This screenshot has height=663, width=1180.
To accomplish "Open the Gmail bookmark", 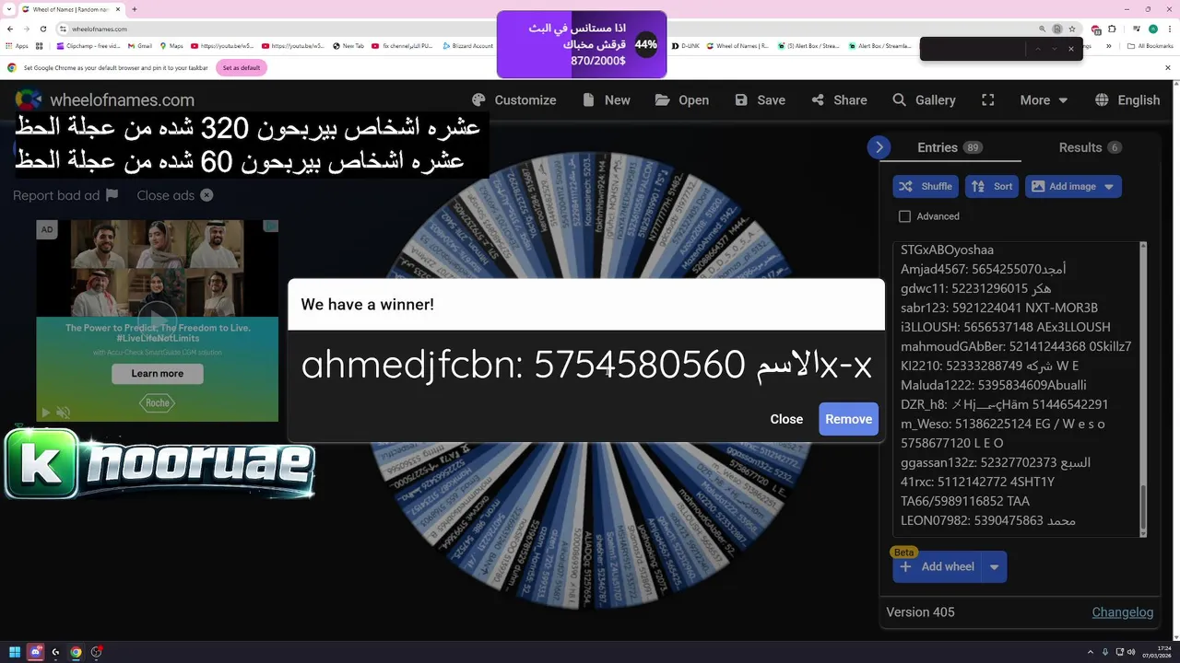I will pos(140,46).
